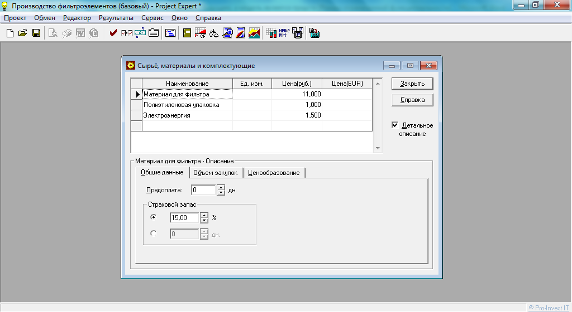This screenshot has height=312, width=572.
Task: Open the Редактор menu
Action: (77, 18)
